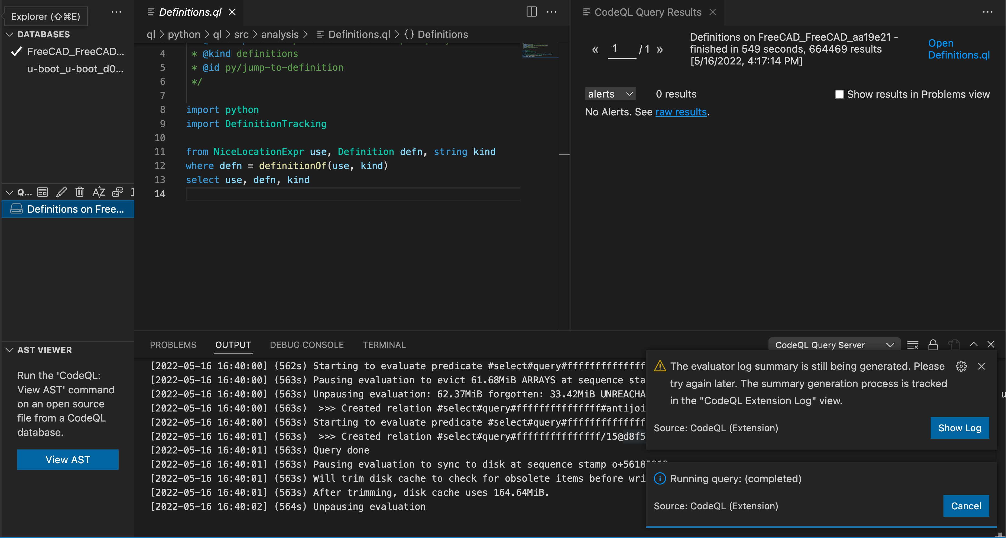Open the raw results link

681,112
